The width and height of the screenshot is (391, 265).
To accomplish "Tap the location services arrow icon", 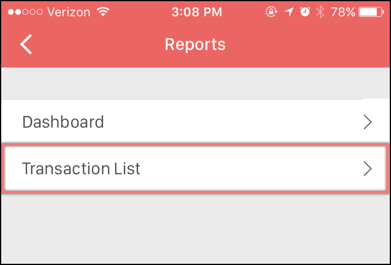I will click(x=289, y=12).
